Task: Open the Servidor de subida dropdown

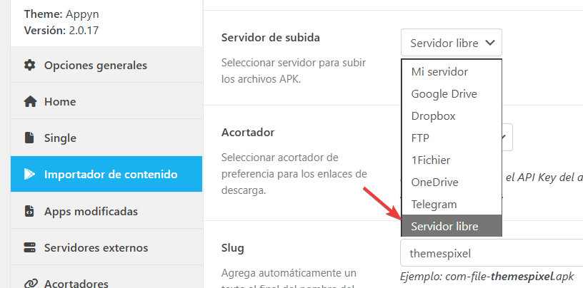Action: tap(451, 43)
